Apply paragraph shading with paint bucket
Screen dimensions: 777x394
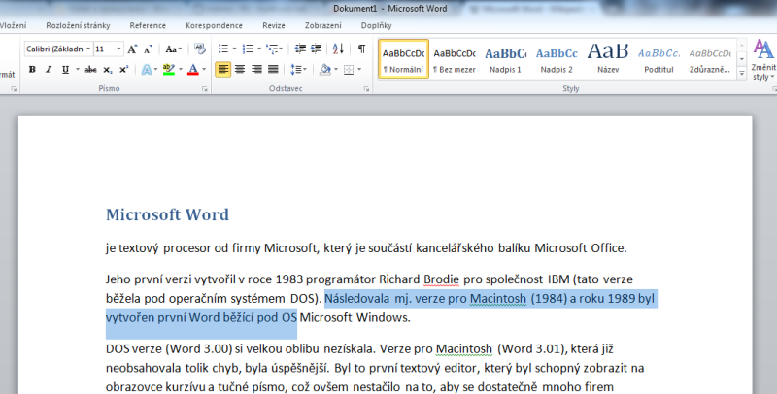(325, 70)
